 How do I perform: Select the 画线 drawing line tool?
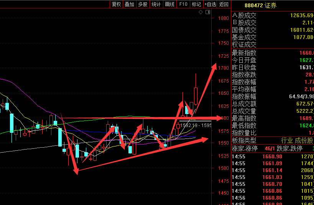coord(169,4)
